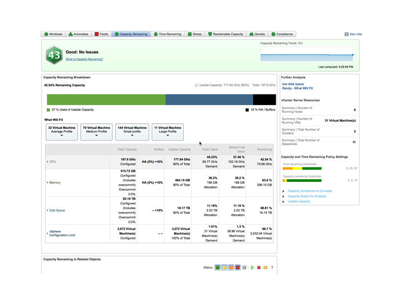The width and height of the screenshot is (404, 303).
Task: Toggle the red status filter
Action: (237, 268)
